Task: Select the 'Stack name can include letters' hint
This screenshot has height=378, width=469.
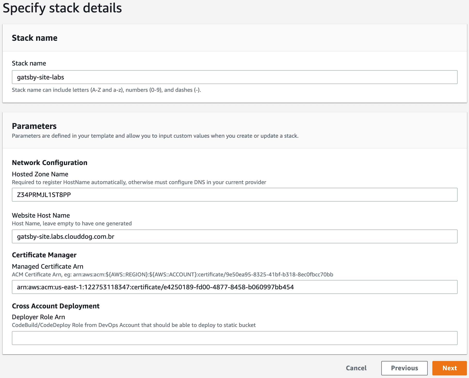Action: pyautogui.click(x=106, y=90)
